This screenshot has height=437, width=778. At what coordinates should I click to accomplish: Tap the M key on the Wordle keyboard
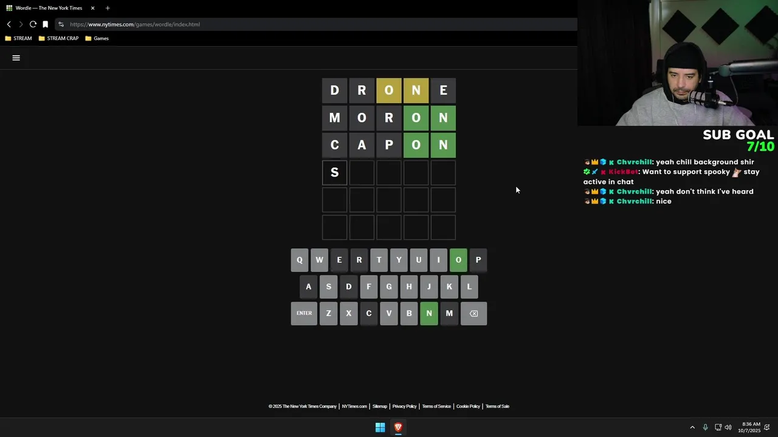click(x=449, y=313)
